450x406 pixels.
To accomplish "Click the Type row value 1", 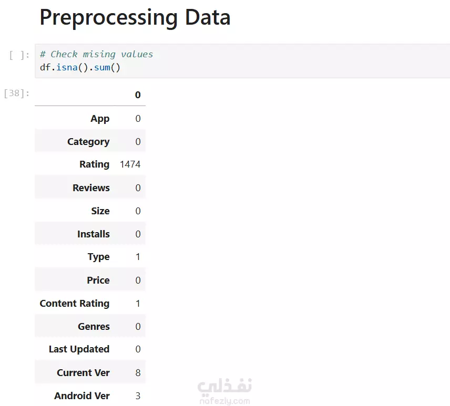I will pos(138,257).
